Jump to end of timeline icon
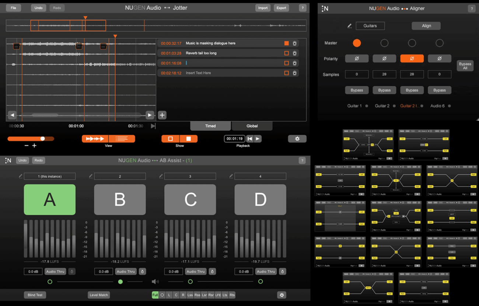This screenshot has height=306, width=479. [x=153, y=126]
